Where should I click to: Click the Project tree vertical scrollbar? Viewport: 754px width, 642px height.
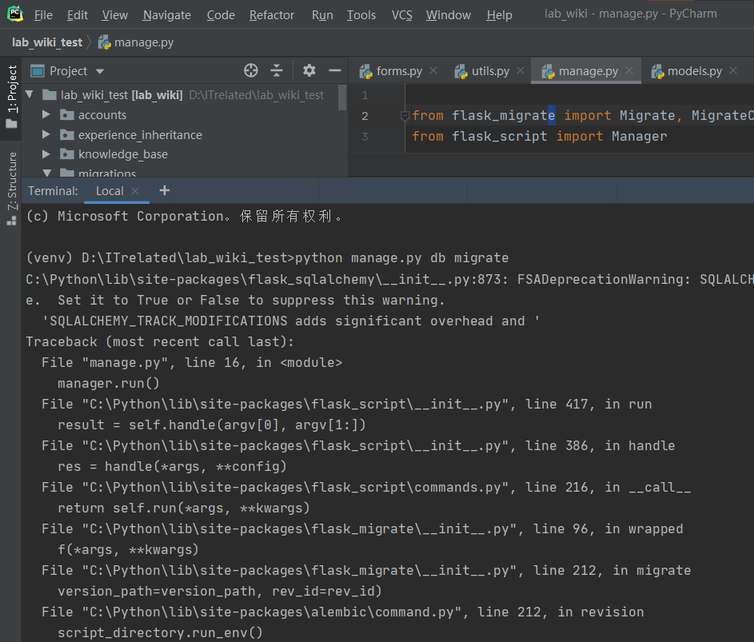pos(343,98)
